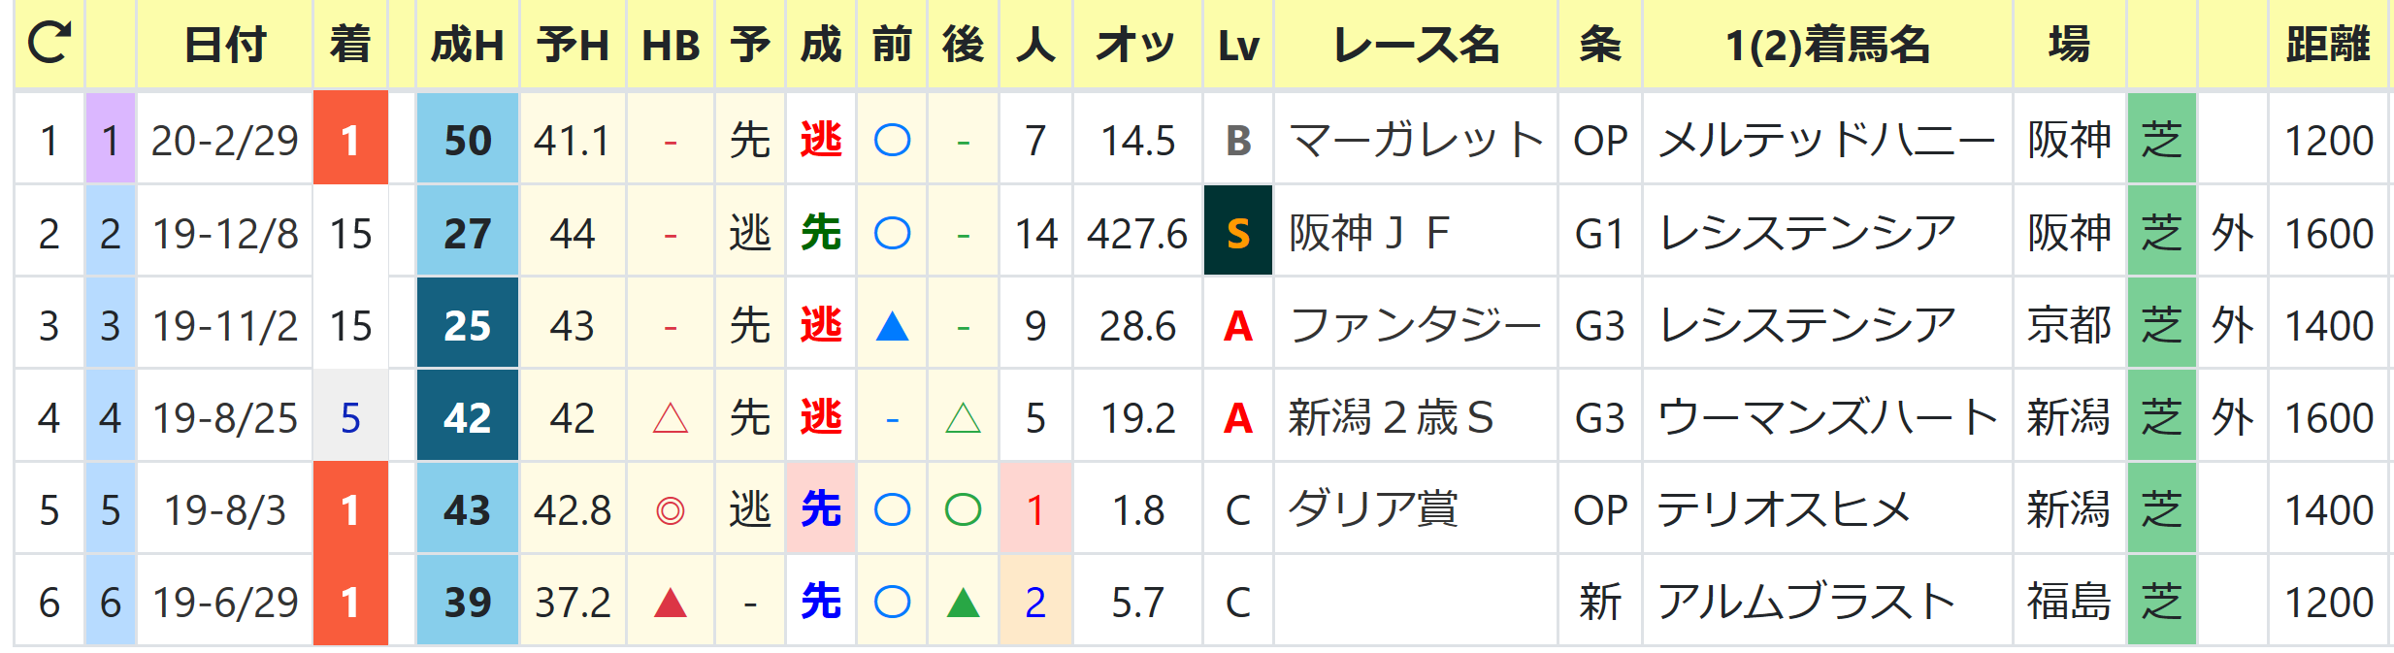Screen dimensions: 2394x653
Task: Click the 成H value 50 cell
Action: [468, 139]
